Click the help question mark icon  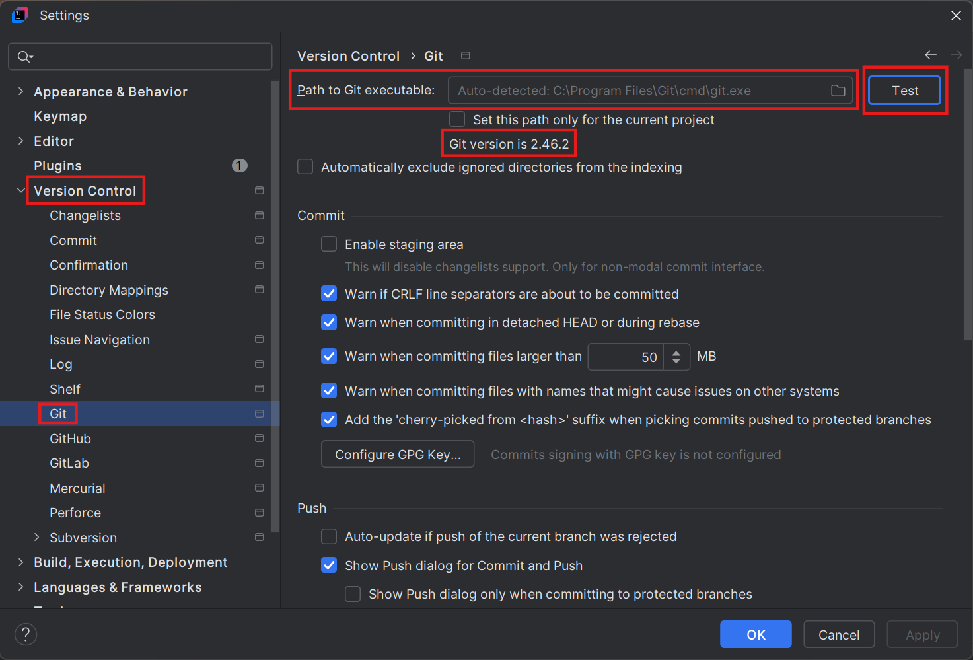tap(25, 634)
